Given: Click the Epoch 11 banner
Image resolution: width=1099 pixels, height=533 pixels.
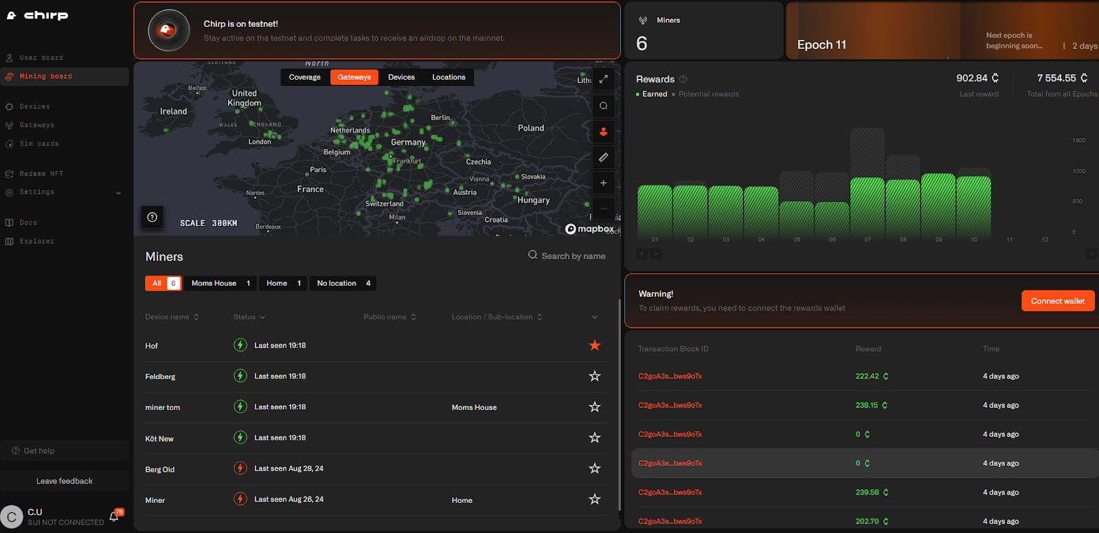Looking at the screenshot, I should pyautogui.click(x=942, y=31).
